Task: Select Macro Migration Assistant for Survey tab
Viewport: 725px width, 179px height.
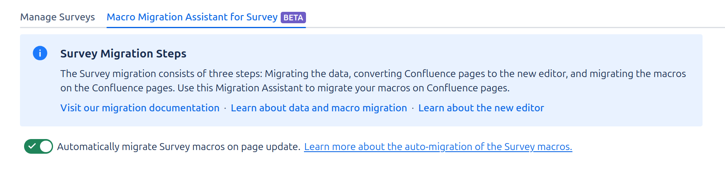Action: [x=192, y=17]
